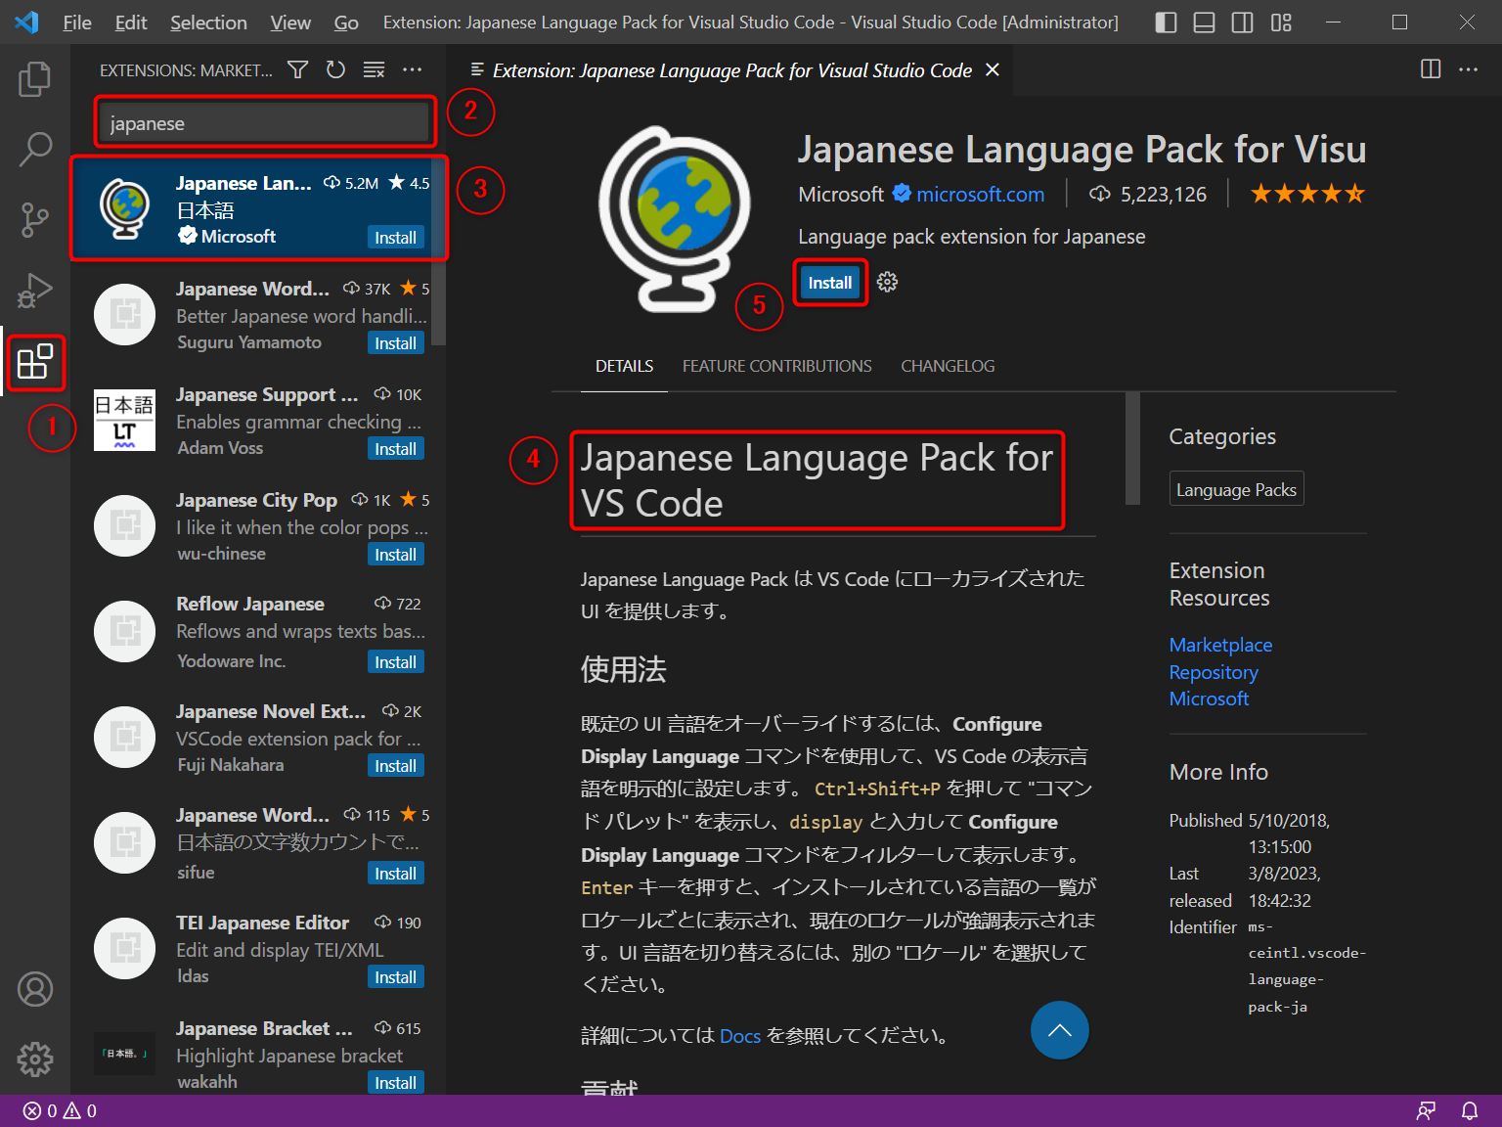Open the Extensions view icon

click(x=35, y=361)
